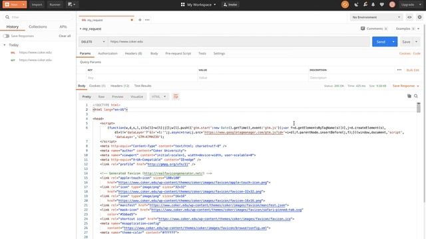Click the orange New button
The image size is (426, 239).
[x=11, y=5]
